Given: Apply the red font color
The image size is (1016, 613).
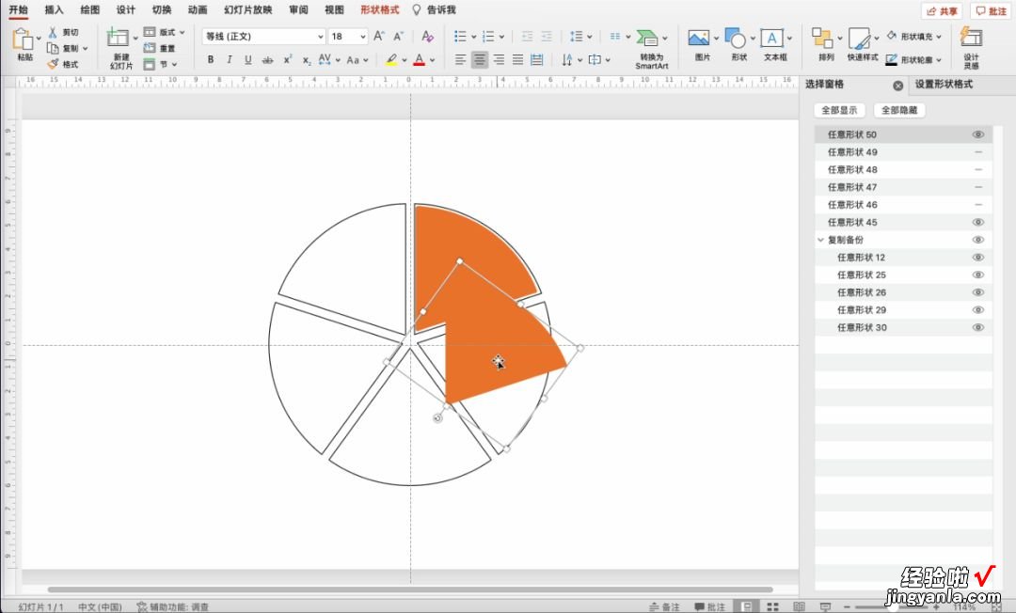Looking at the screenshot, I should (420, 60).
